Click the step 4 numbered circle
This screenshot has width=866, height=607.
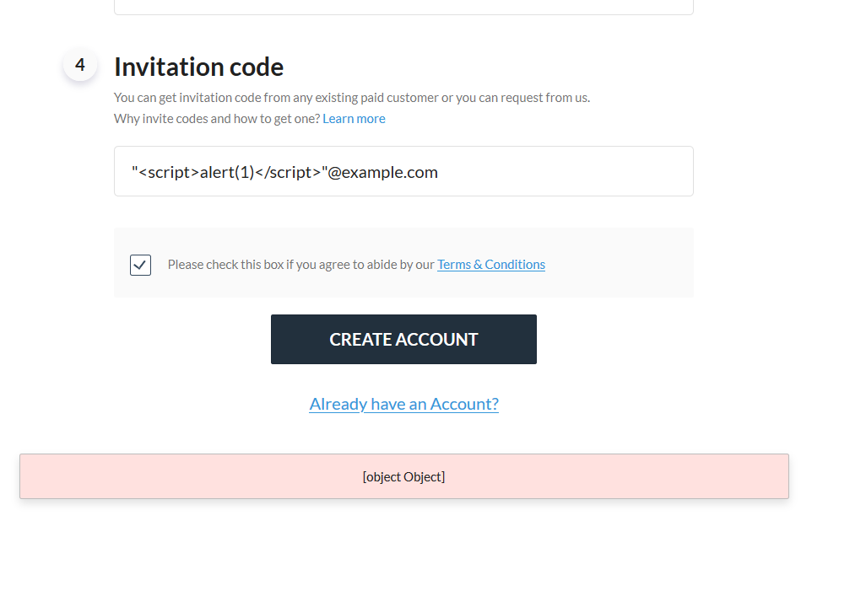[80, 64]
